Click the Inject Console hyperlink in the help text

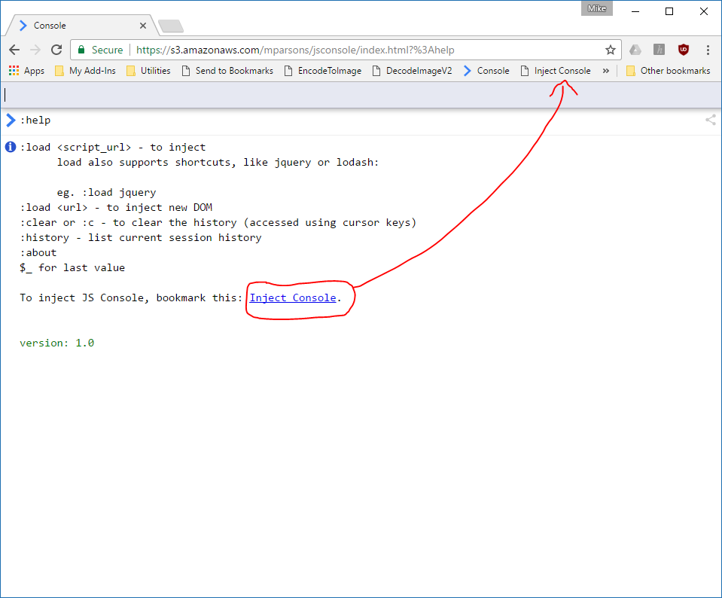[293, 298]
